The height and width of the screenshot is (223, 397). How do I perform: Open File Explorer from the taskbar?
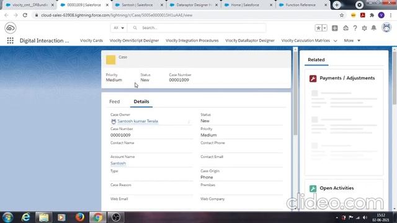tap(44, 217)
